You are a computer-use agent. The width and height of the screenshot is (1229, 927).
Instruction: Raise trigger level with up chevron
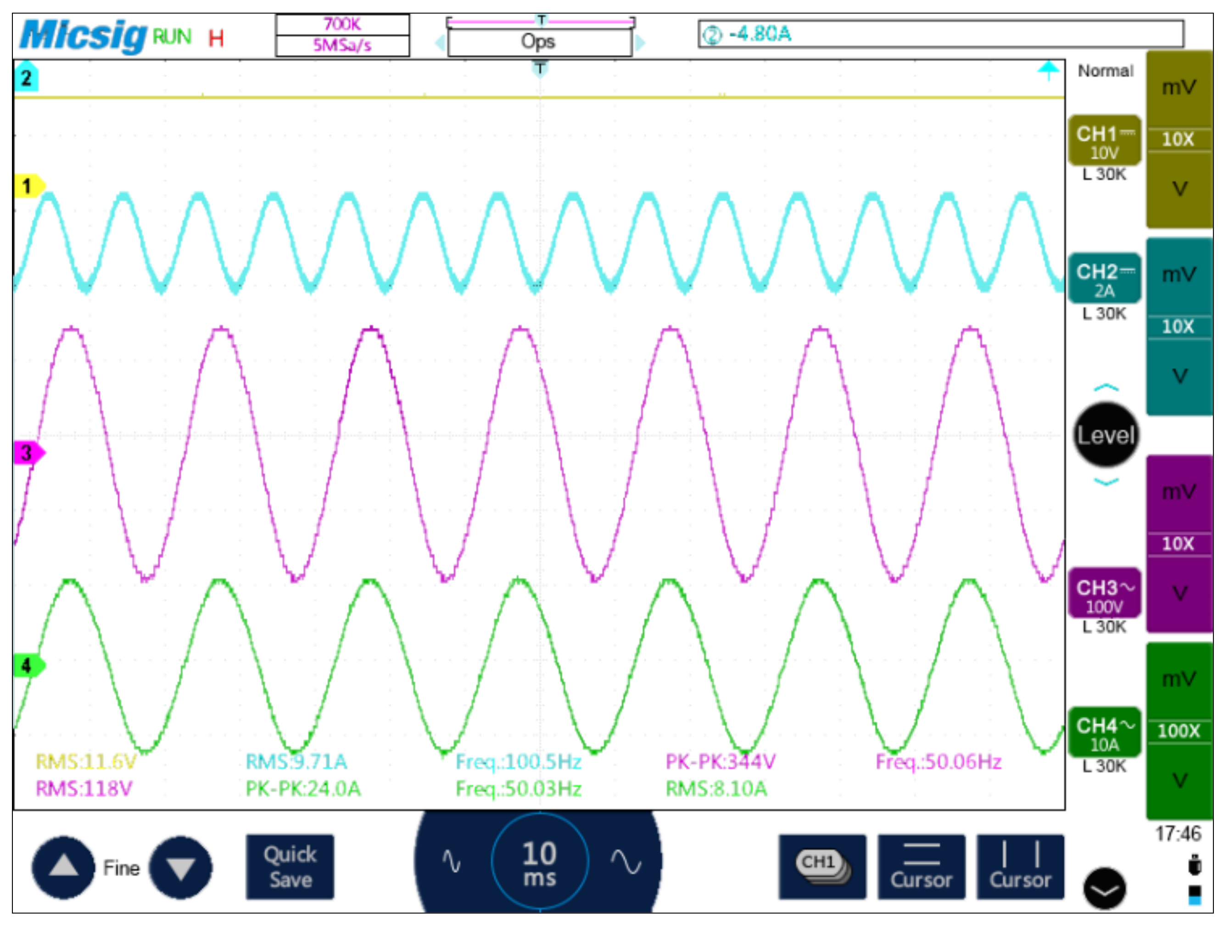1106,388
